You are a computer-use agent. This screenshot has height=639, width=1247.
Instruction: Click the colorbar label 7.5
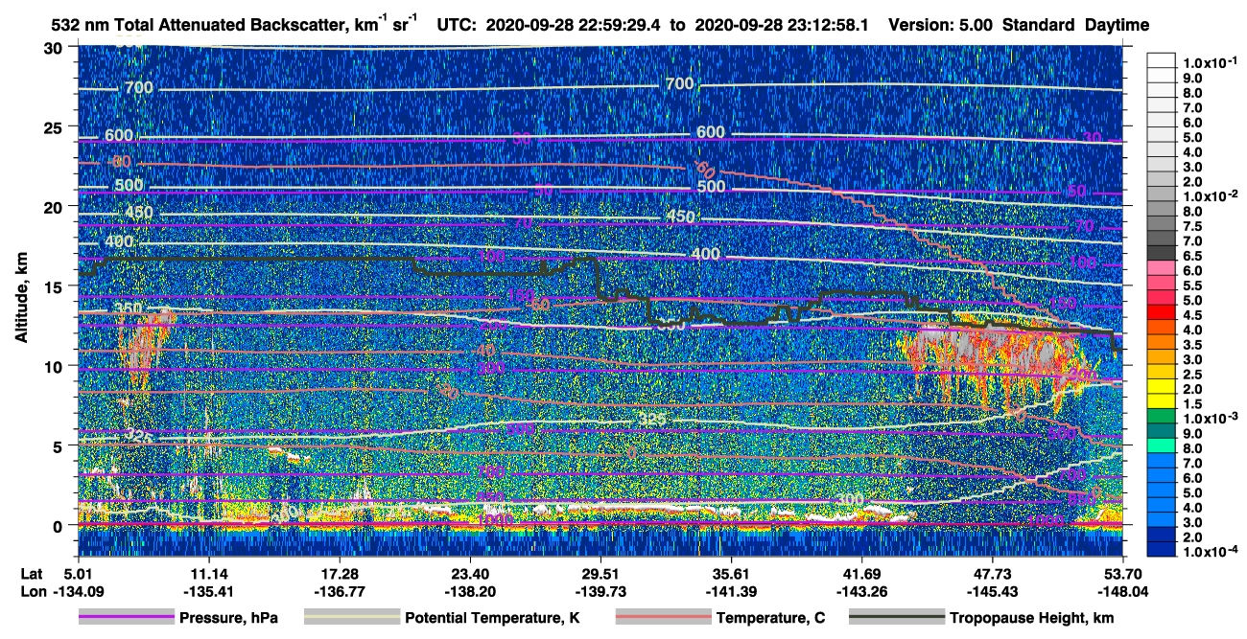click(1192, 225)
